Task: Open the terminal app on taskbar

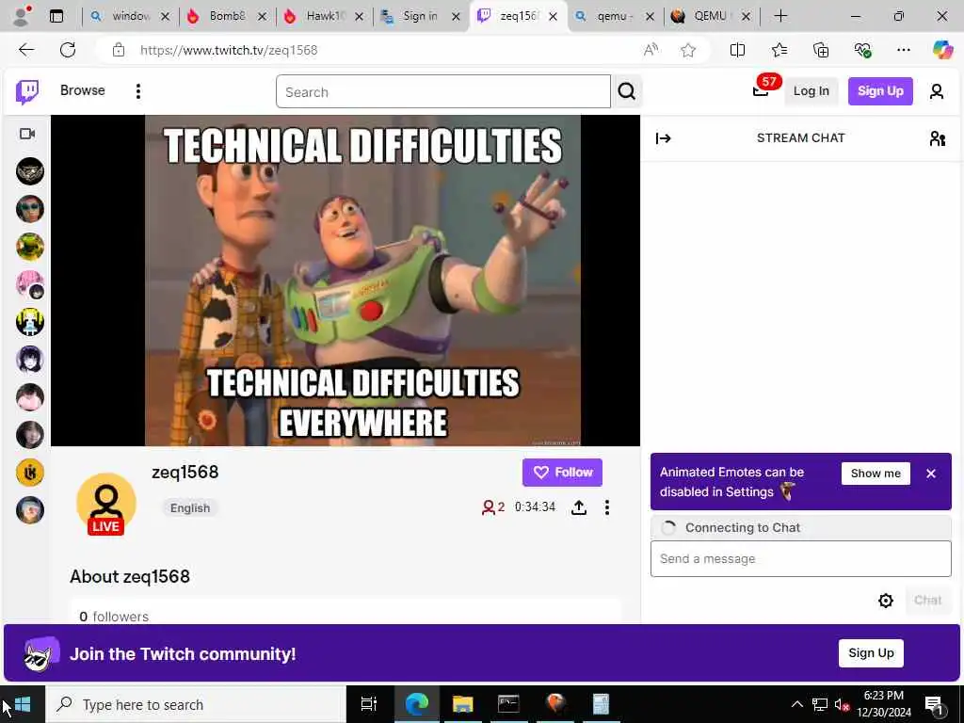Action: (x=508, y=704)
